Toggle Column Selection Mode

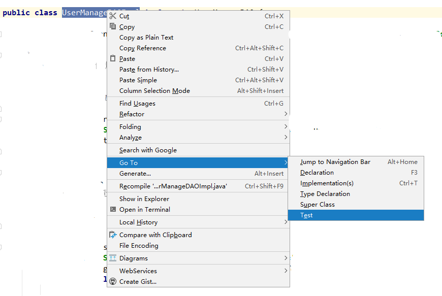(x=198, y=91)
